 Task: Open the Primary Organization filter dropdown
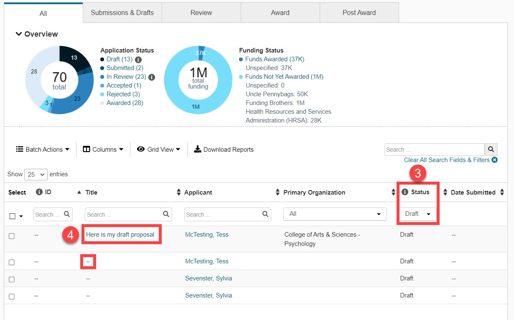(x=334, y=214)
